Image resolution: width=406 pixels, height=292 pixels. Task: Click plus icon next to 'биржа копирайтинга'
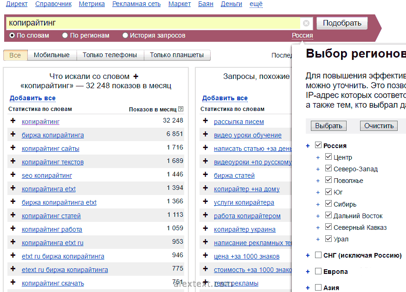coord(13,135)
